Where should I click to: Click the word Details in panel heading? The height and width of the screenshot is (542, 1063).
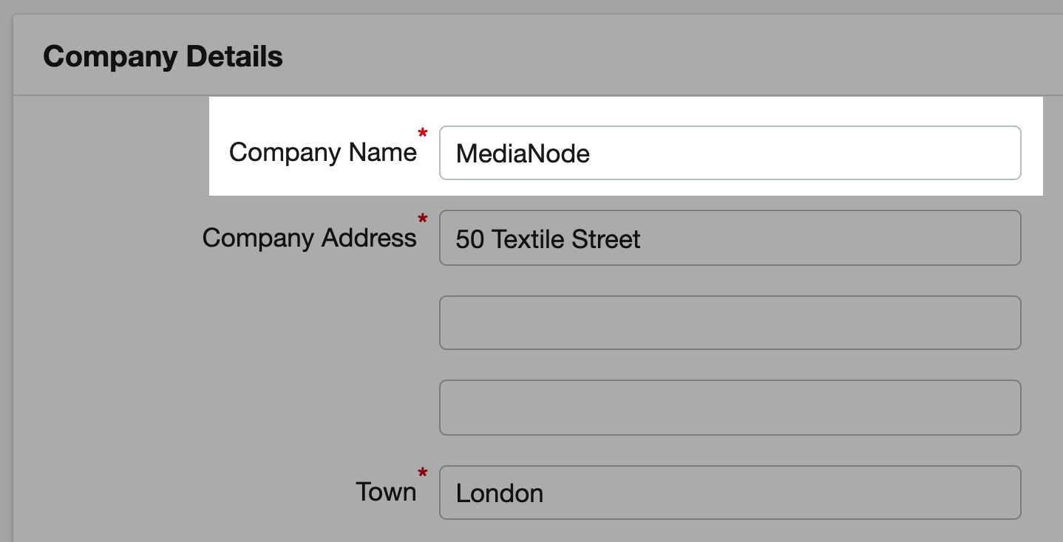click(234, 57)
